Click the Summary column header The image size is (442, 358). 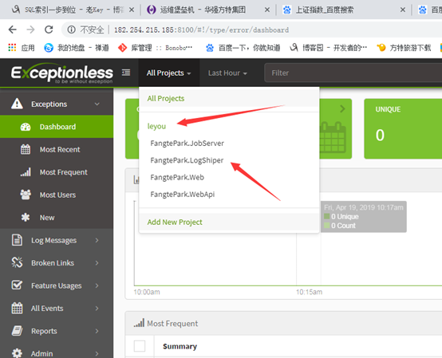180,347
